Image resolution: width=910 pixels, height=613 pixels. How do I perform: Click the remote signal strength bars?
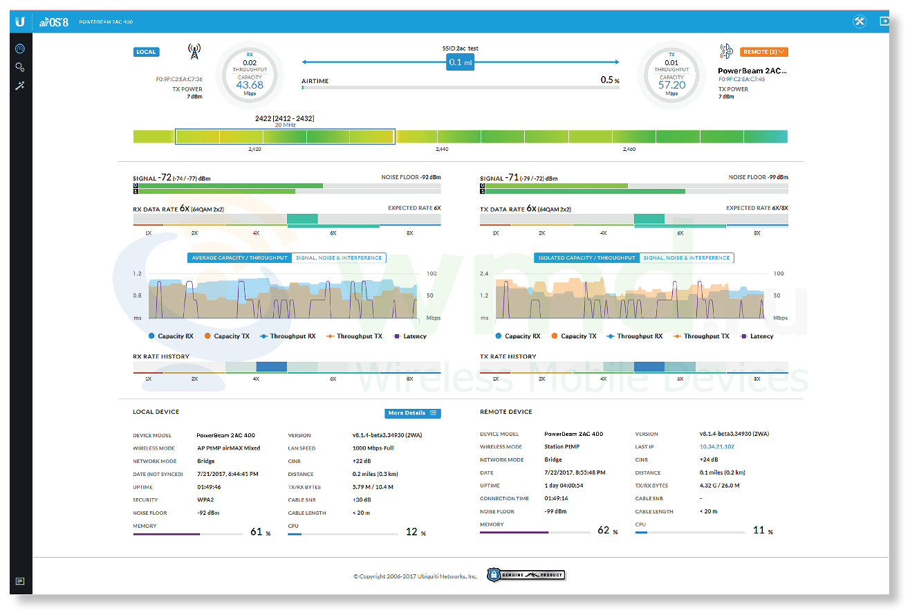pos(634,188)
